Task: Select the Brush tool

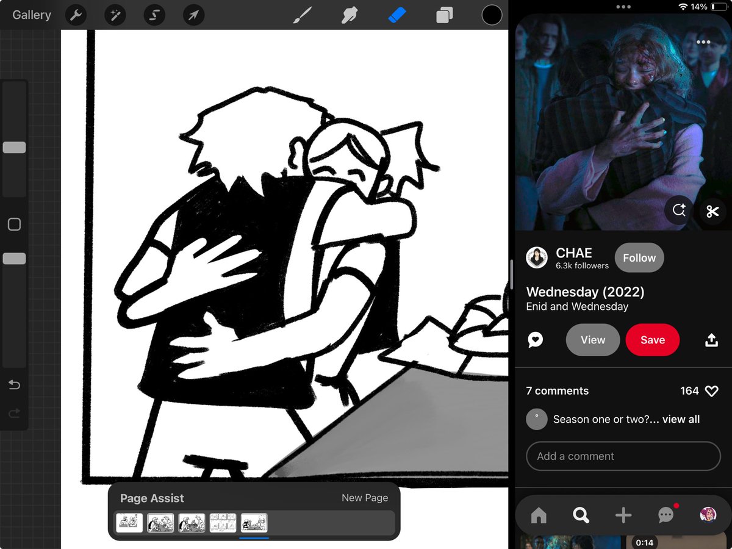Action: click(303, 15)
